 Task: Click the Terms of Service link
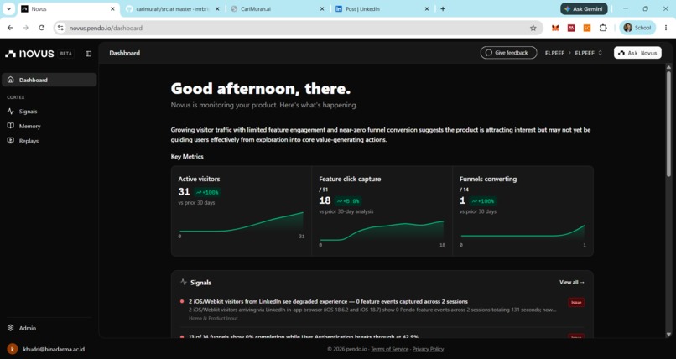coord(389,349)
